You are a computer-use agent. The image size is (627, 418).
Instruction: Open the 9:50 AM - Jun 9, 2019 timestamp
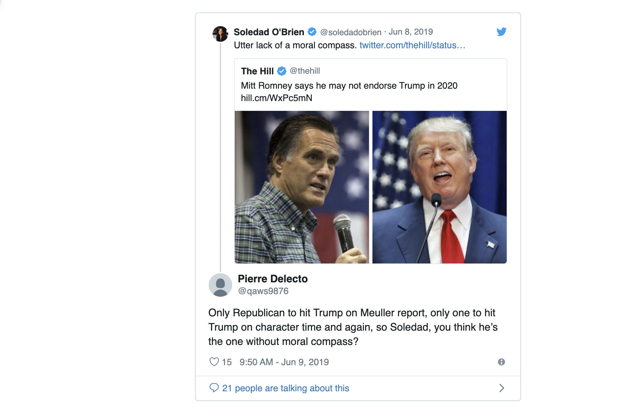coord(284,362)
